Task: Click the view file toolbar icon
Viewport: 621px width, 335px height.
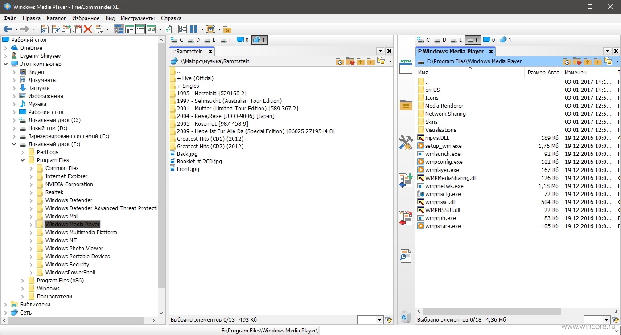Action: coord(45,29)
